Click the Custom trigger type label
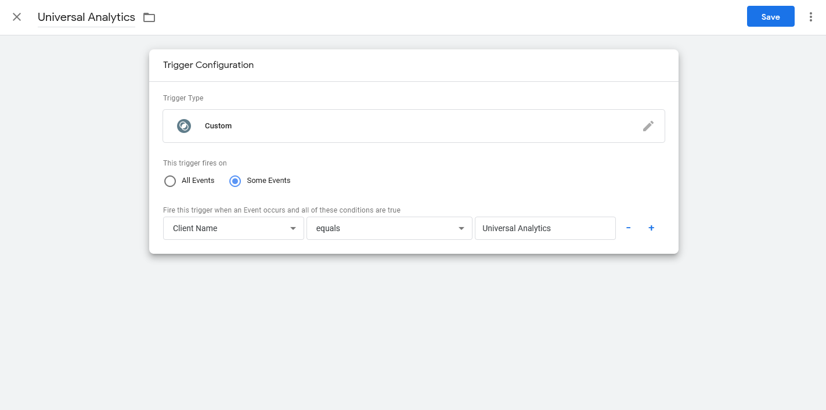 218,126
